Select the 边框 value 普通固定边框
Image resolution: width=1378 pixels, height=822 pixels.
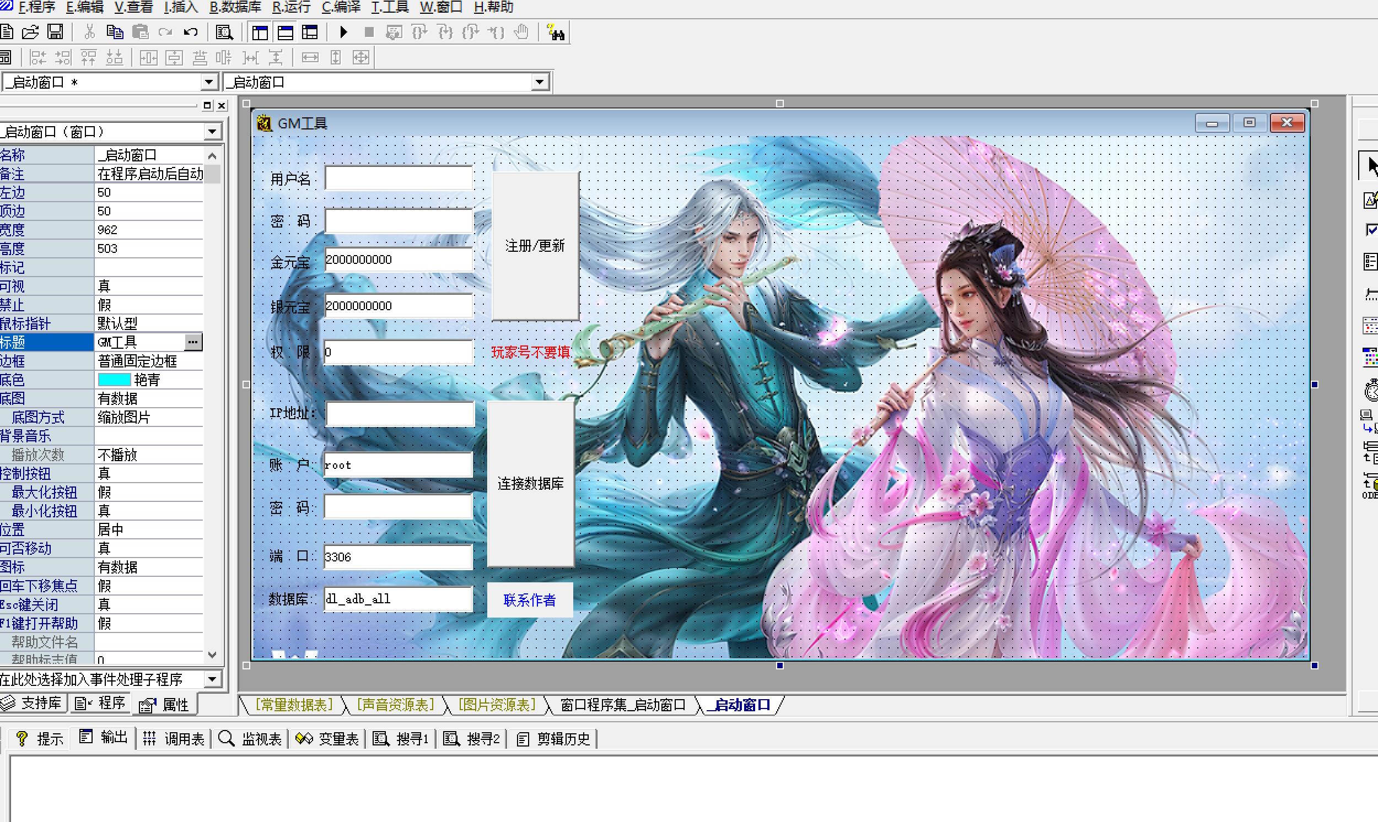tap(148, 361)
